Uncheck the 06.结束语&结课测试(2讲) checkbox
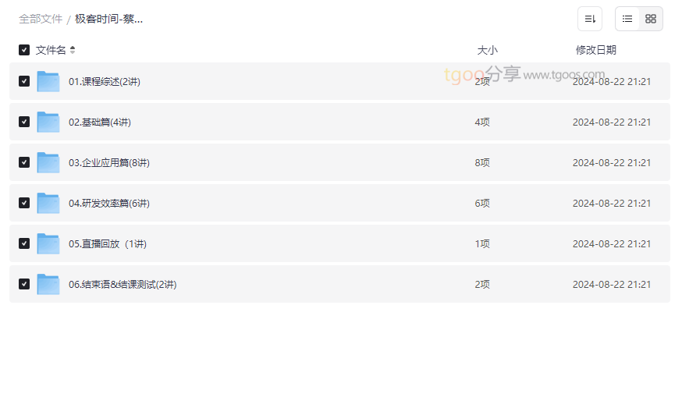 tap(24, 284)
